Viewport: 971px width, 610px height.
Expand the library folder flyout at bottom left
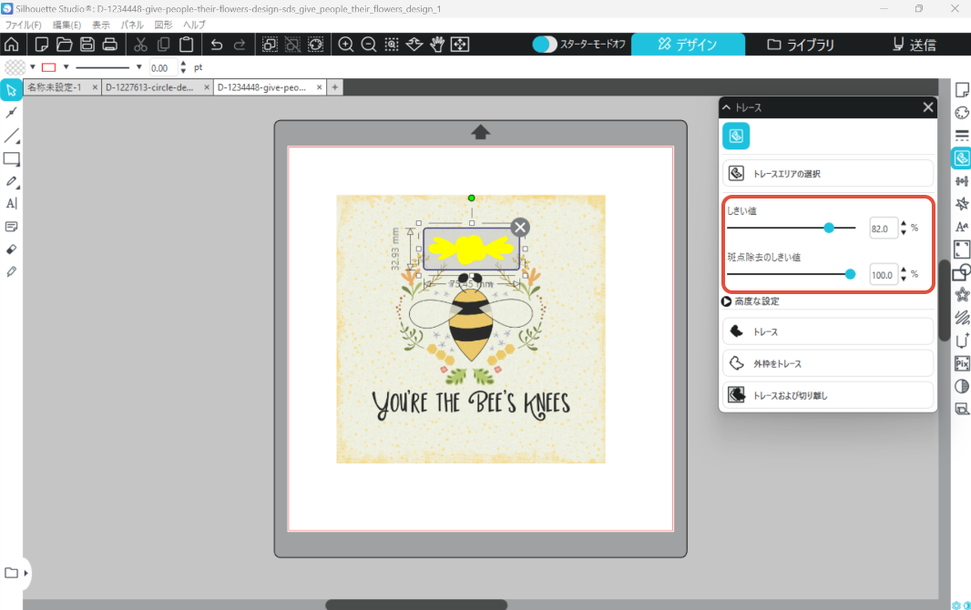tap(26, 573)
